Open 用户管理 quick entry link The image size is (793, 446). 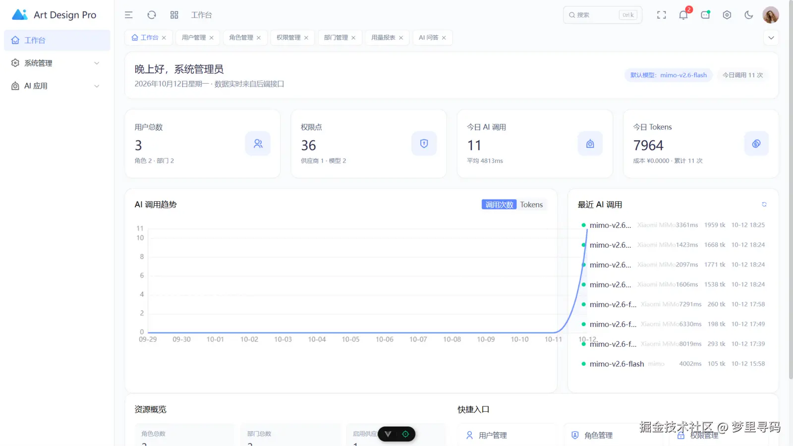(x=507, y=435)
